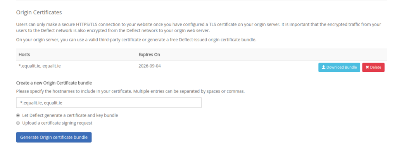This screenshot has width=397, height=155.
Task: Click the Origin Certificates section heading
Action: (39, 12)
